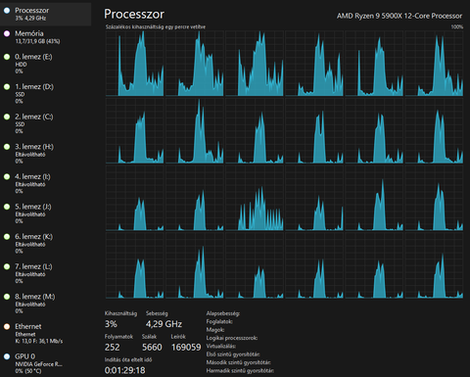The width and height of the screenshot is (470, 377).
Task: Click the 4,29 GHz speed value
Action: tap(164, 324)
